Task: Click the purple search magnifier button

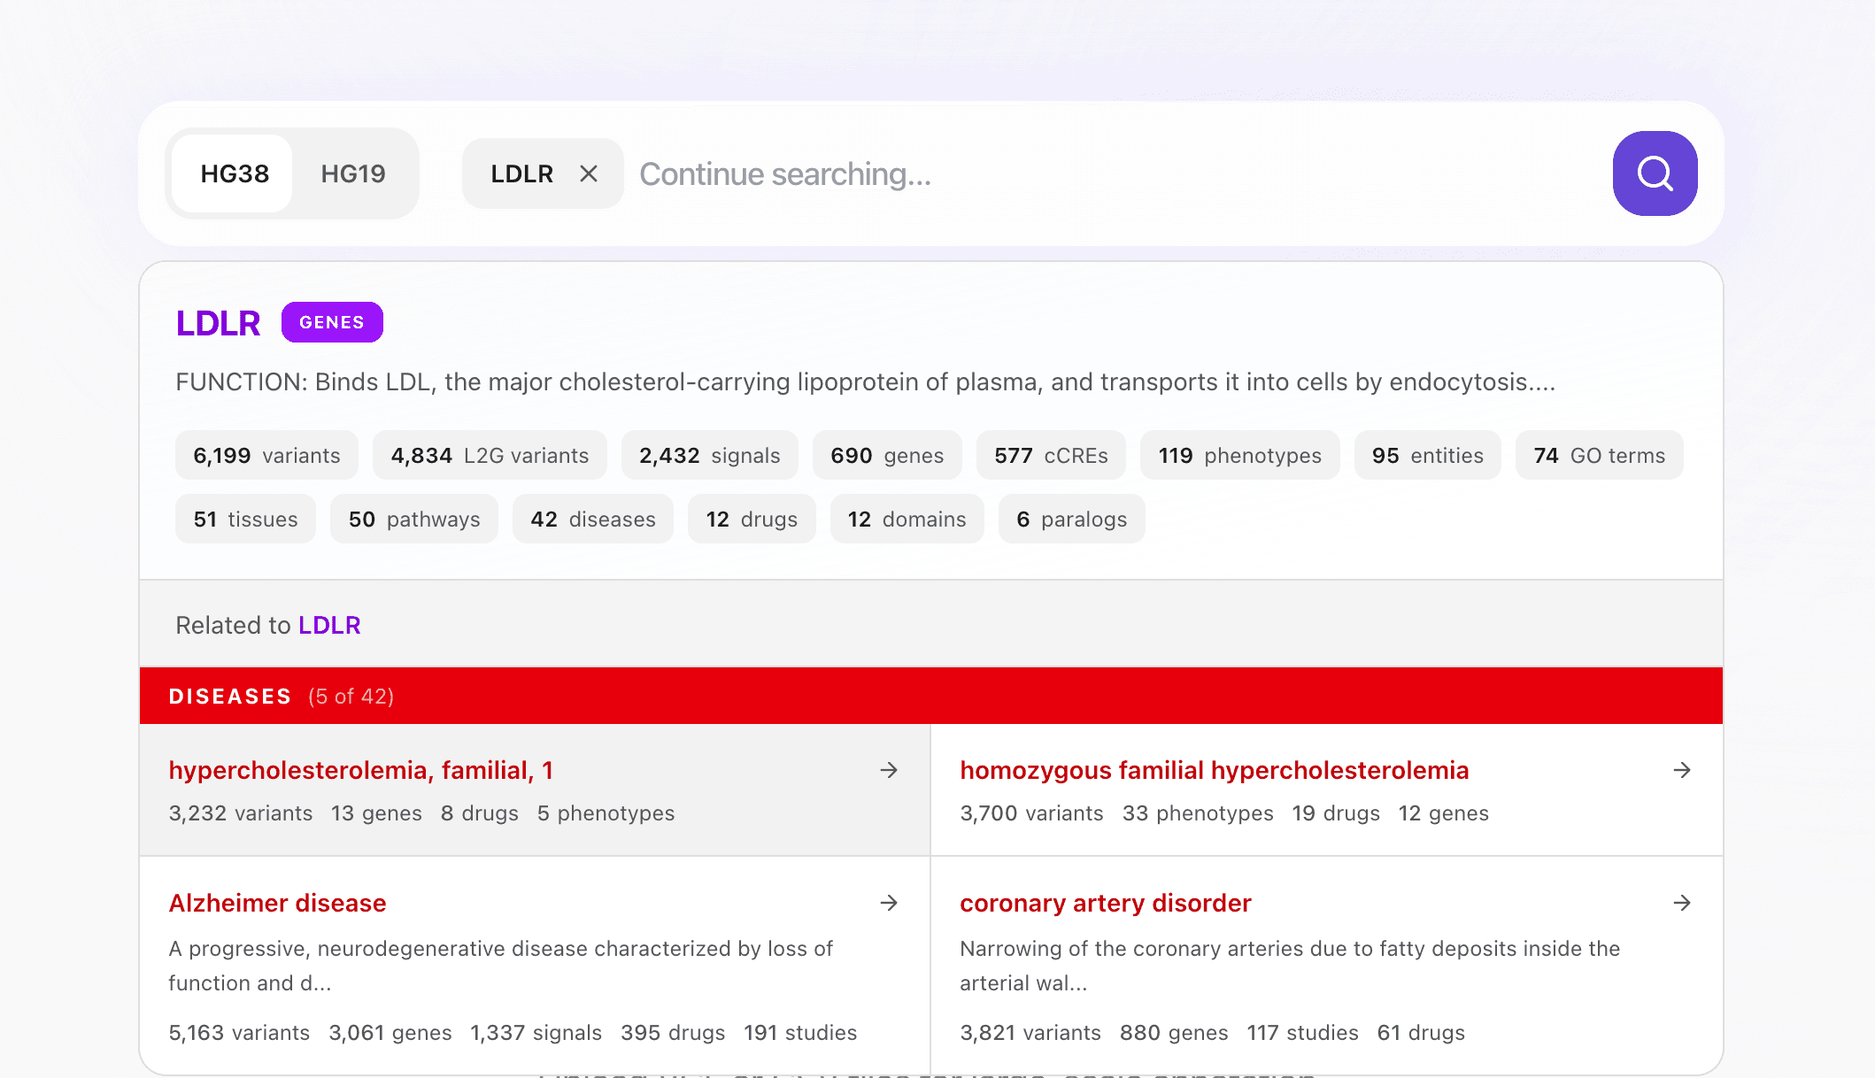Action: [x=1655, y=173]
